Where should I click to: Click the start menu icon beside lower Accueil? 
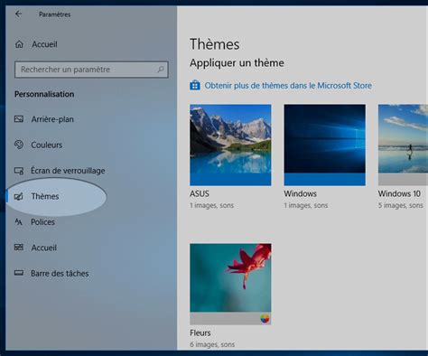click(x=19, y=248)
